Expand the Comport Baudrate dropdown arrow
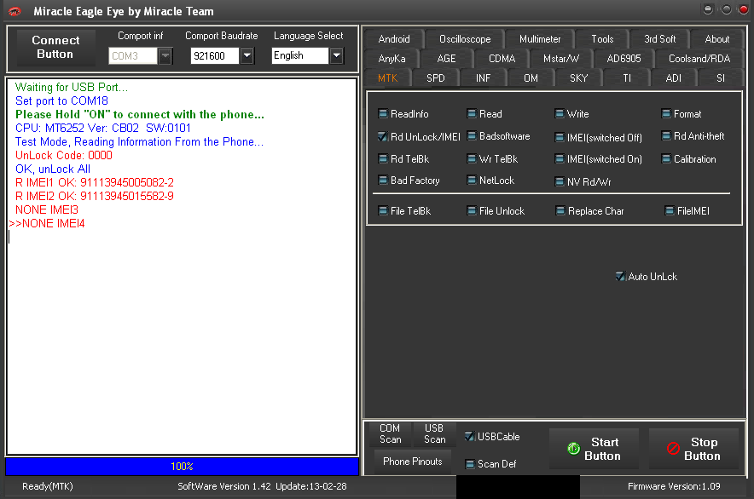Image resolution: width=754 pixels, height=499 pixels. pos(246,55)
